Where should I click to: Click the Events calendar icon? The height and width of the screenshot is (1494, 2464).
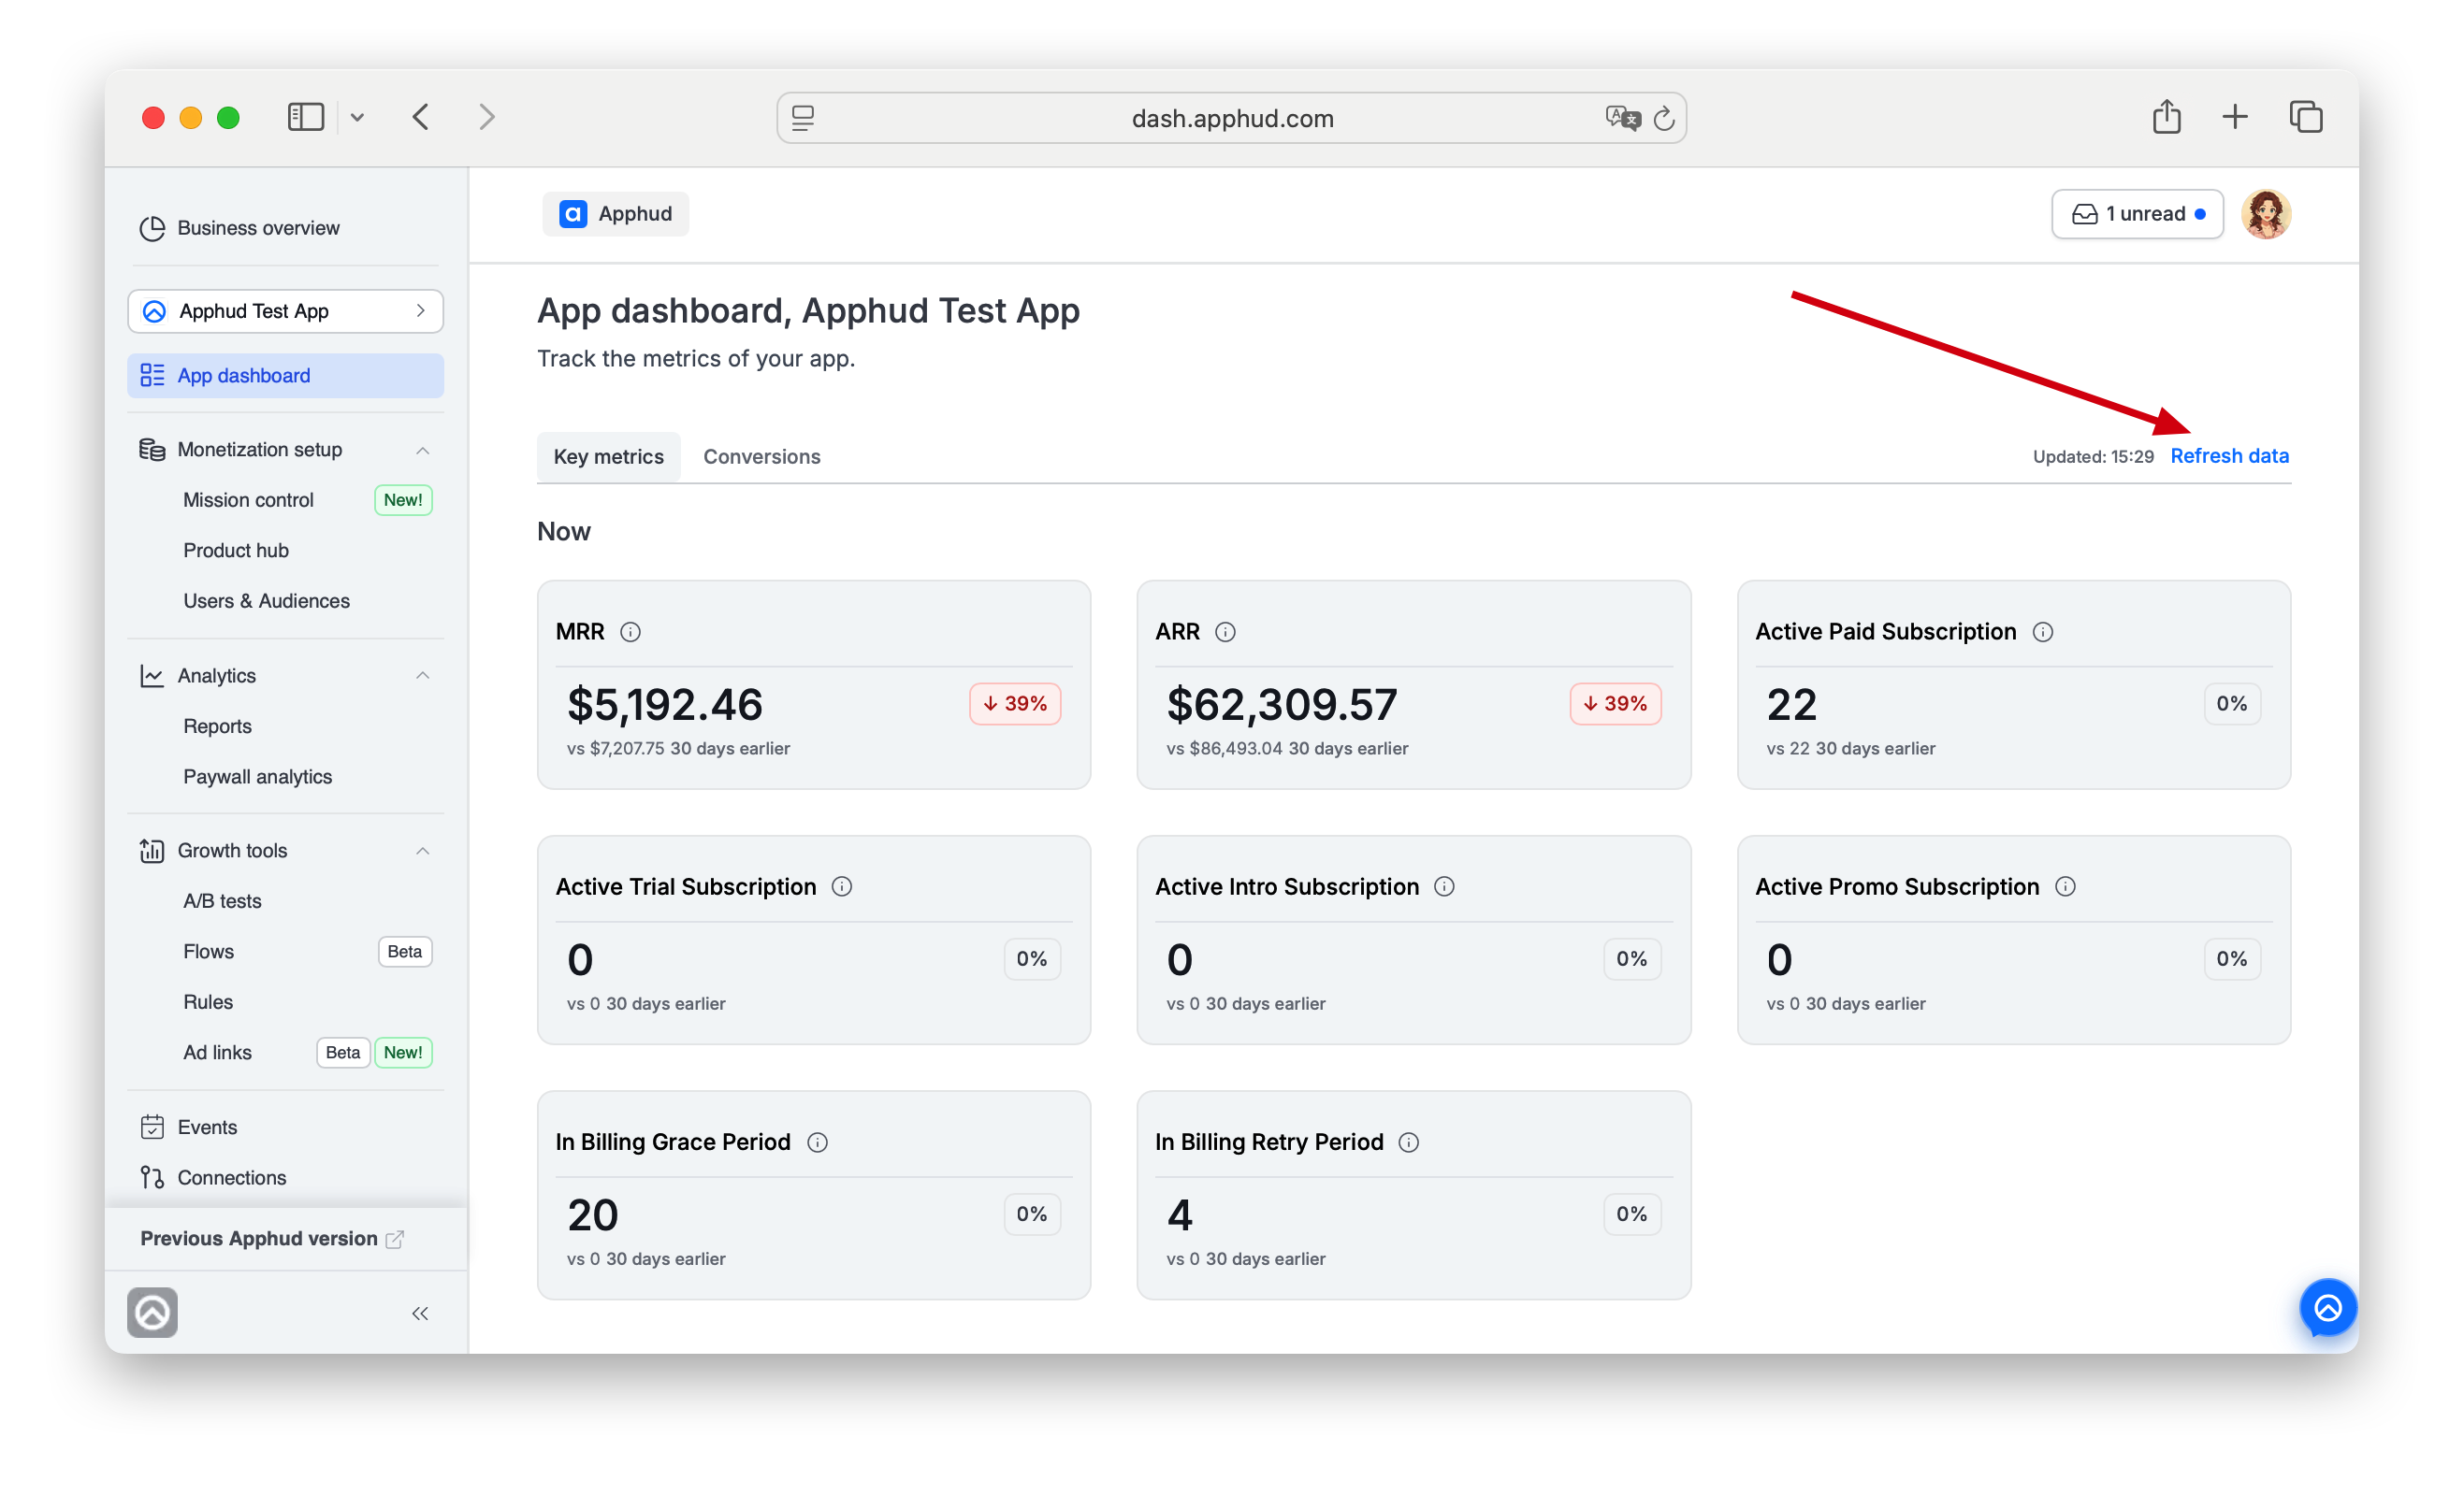152,1128
